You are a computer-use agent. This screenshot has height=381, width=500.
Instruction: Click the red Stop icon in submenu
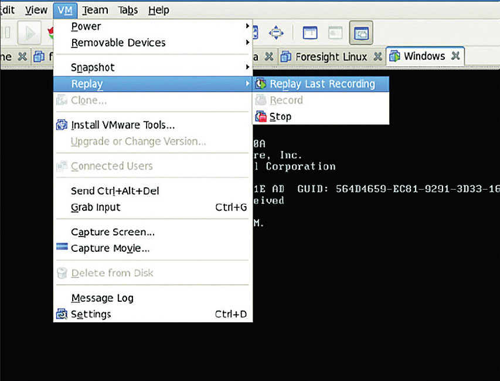[261, 117]
